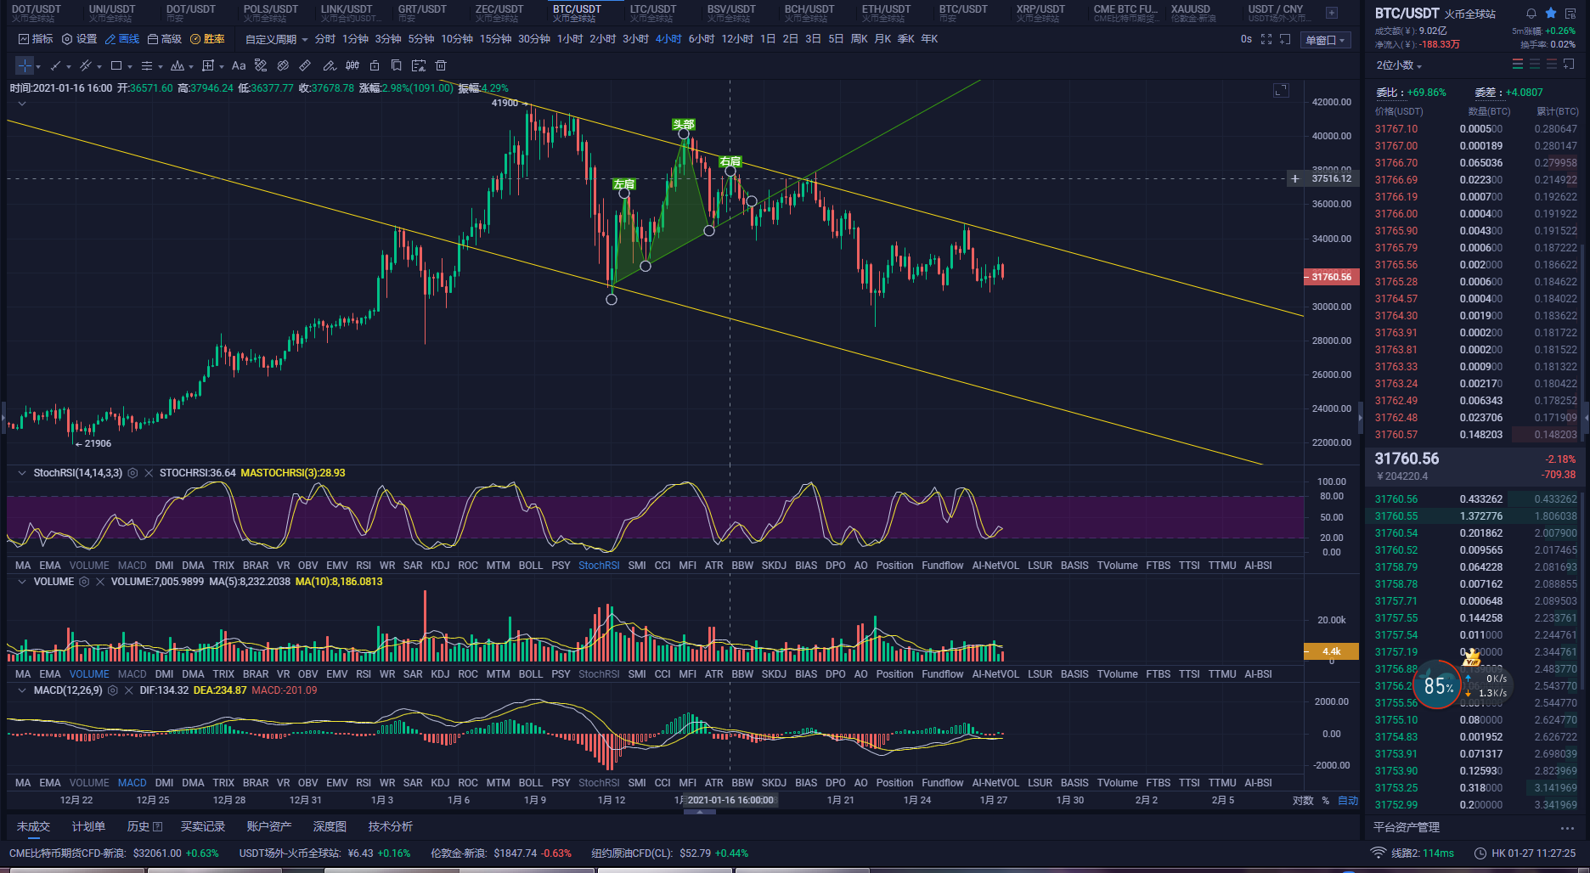Click the fullscreen chart icon
Viewport: 1590px width, 873px height.
point(1266,39)
